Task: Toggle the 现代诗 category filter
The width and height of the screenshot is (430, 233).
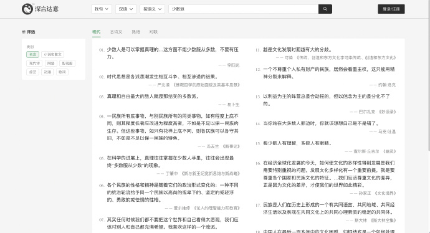Action: (34, 64)
